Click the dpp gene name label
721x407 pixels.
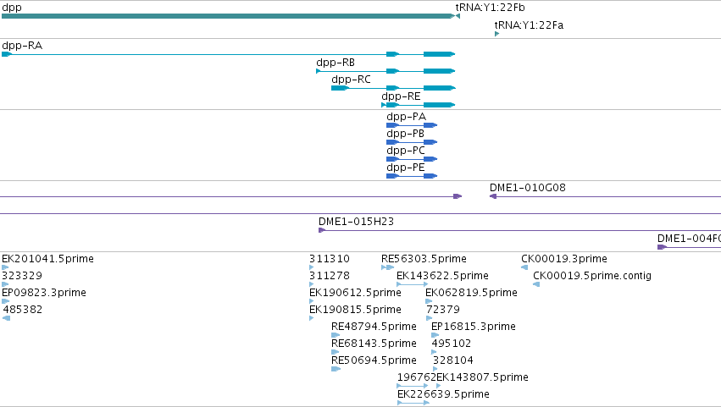12,8
